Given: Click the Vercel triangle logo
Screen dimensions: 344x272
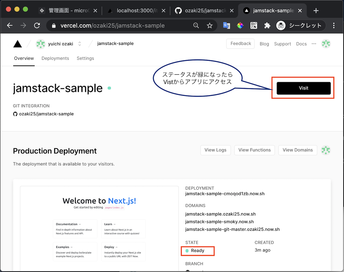Looking at the screenshot, I should coord(18,44).
